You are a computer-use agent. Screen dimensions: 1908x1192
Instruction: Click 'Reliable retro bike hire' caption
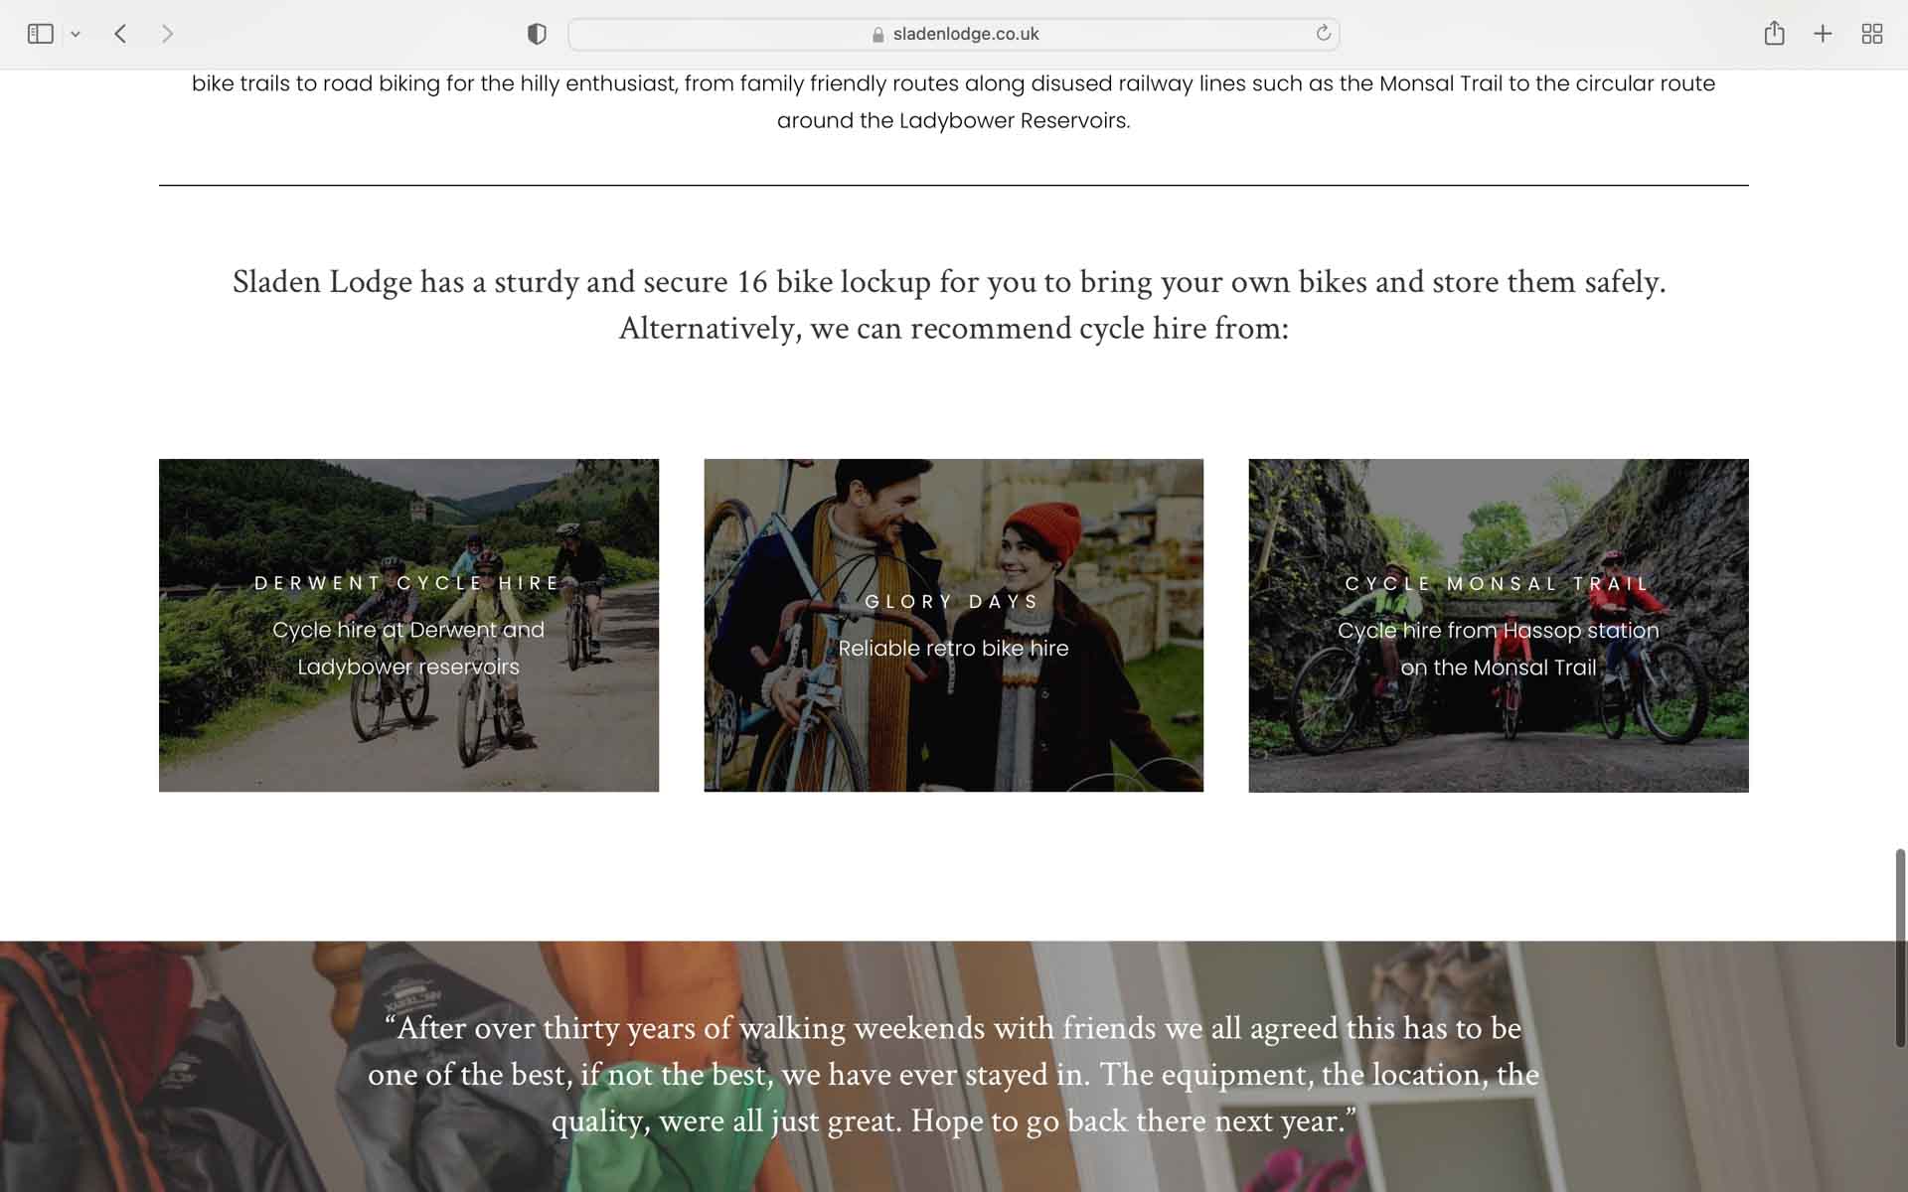(953, 649)
